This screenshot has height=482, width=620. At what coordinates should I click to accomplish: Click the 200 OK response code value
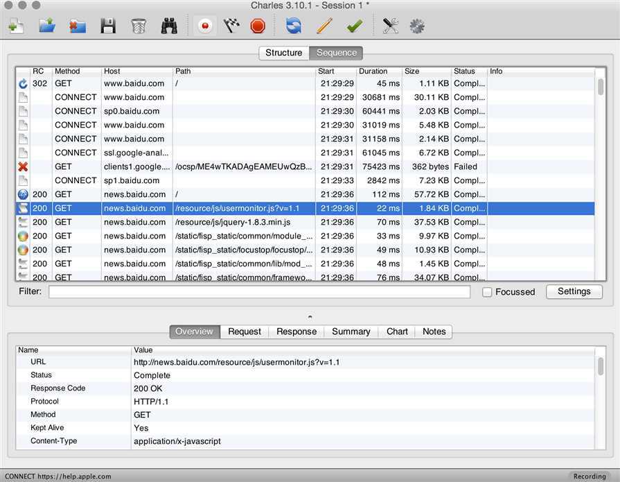[148, 388]
